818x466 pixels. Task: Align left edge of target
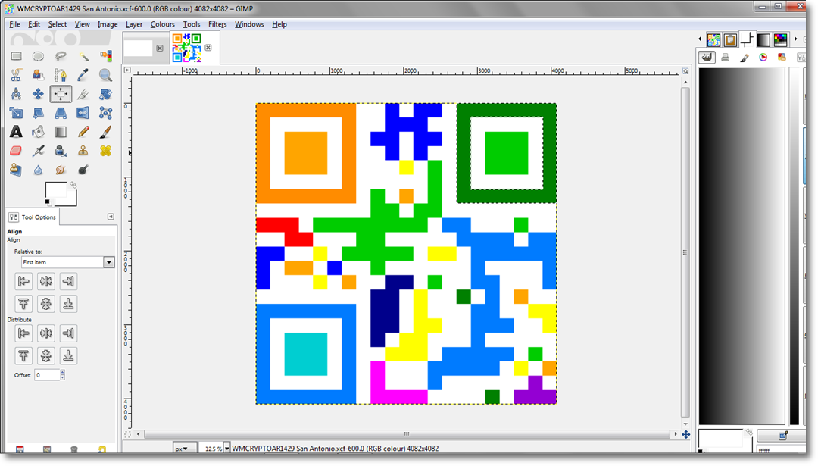23,281
